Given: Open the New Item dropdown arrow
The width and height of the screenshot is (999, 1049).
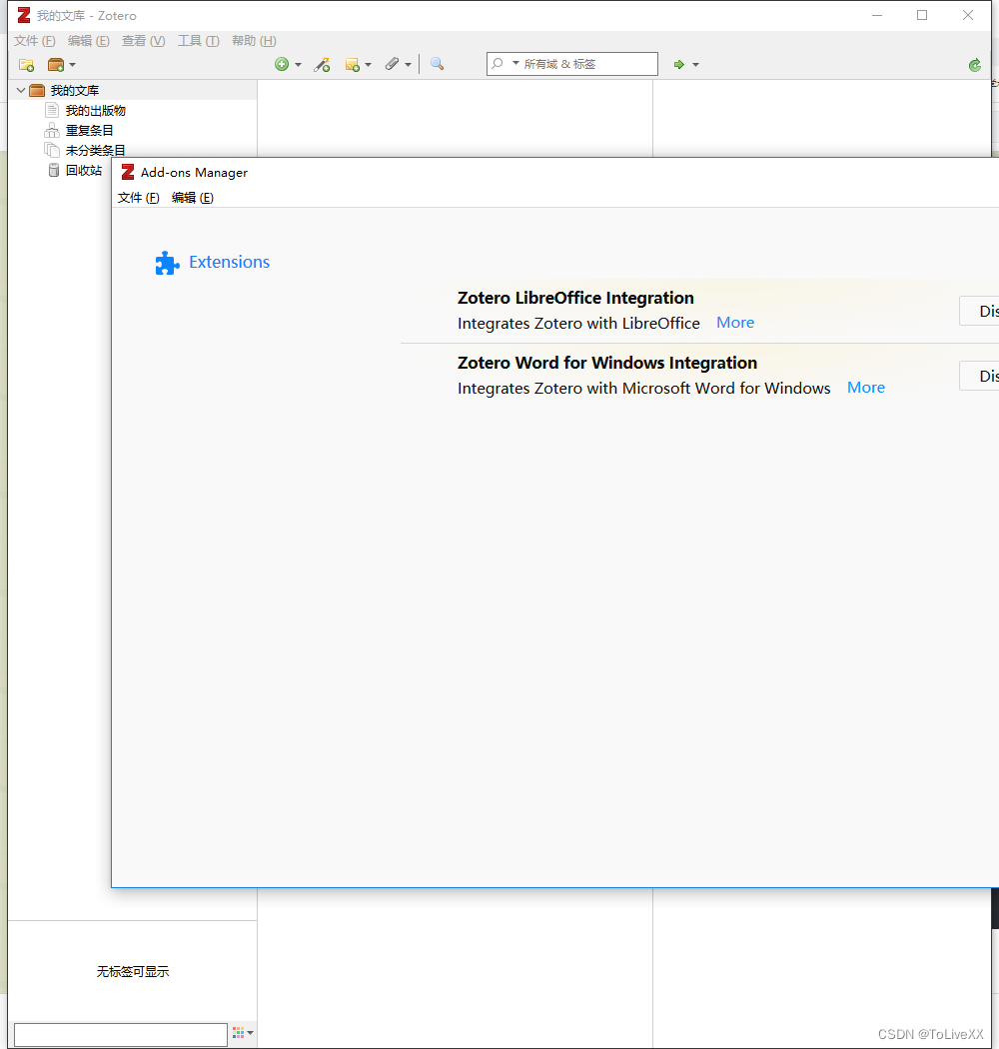Looking at the screenshot, I should point(298,65).
